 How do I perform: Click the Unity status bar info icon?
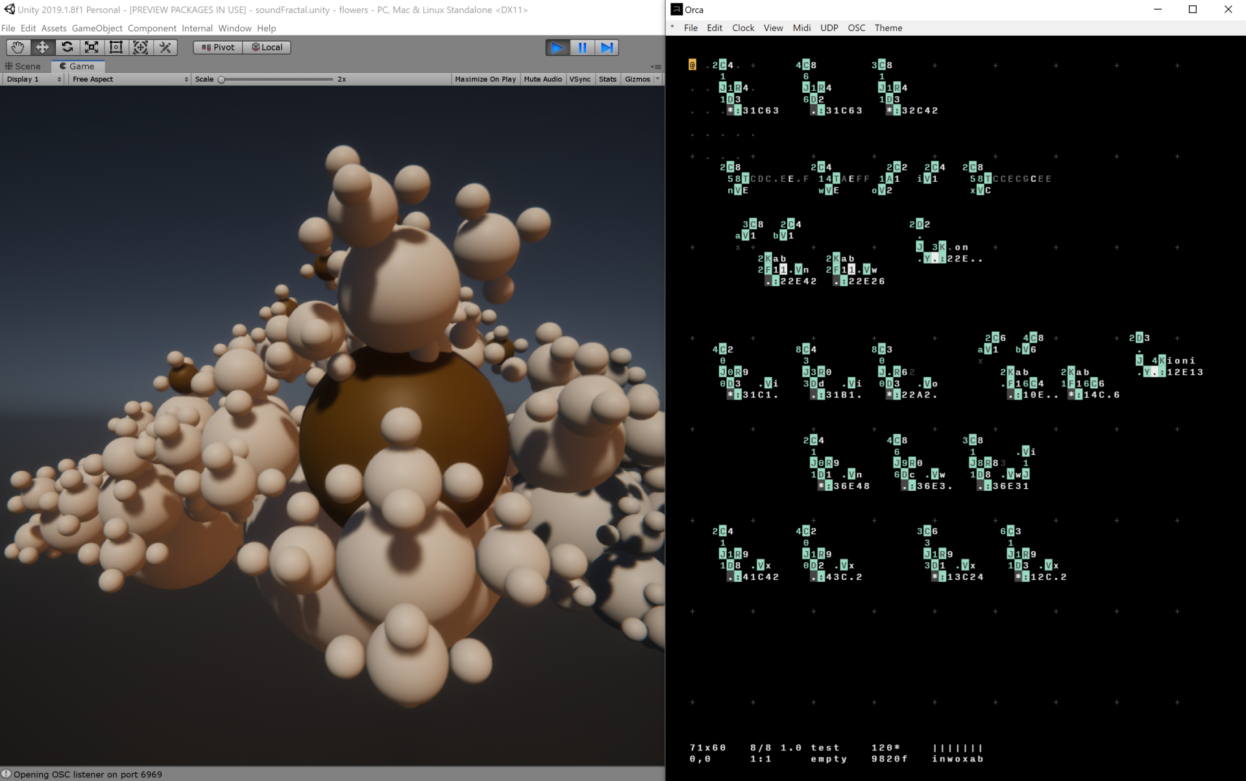pos(6,774)
